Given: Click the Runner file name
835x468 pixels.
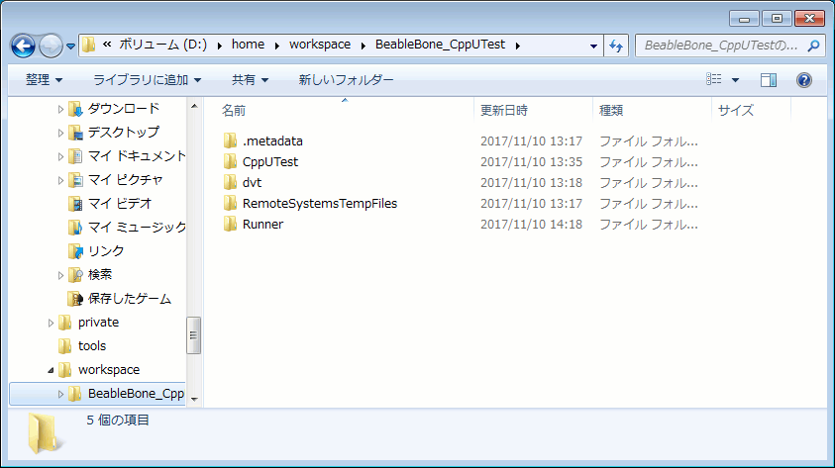Looking at the screenshot, I should pyautogui.click(x=263, y=224).
